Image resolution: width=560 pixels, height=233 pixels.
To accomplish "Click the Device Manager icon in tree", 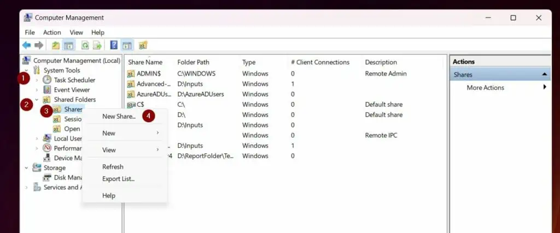I will (47, 158).
